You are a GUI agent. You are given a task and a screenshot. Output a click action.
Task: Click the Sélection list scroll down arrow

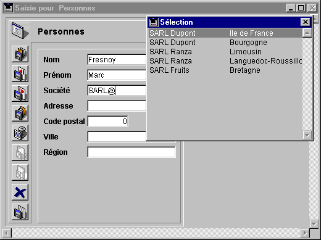307,135
